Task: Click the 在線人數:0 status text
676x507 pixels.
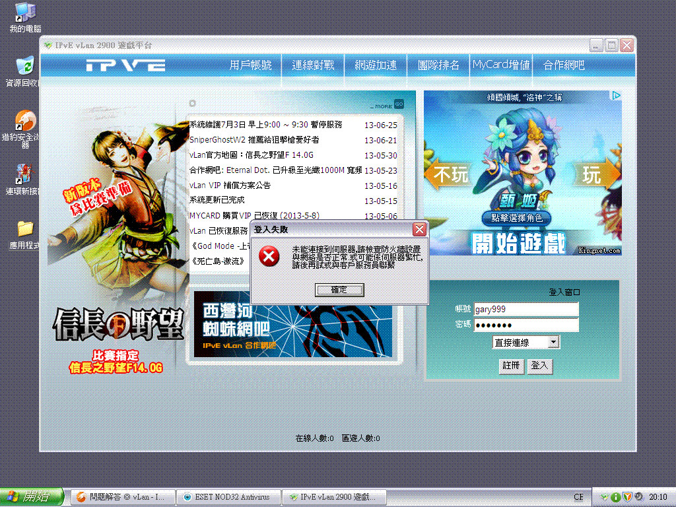Action: click(314, 438)
